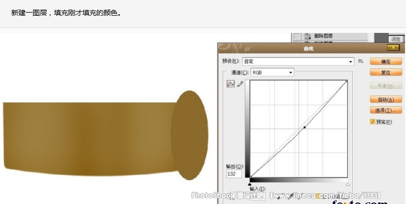Toggle the 预览 preview checkbox
The width and height of the screenshot is (406, 204).
pyautogui.click(x=372, y=122)
